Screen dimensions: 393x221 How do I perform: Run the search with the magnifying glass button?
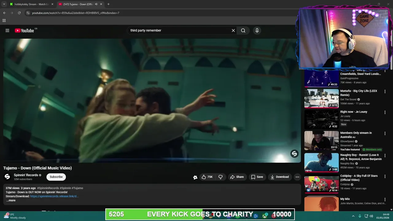(243, 30)
